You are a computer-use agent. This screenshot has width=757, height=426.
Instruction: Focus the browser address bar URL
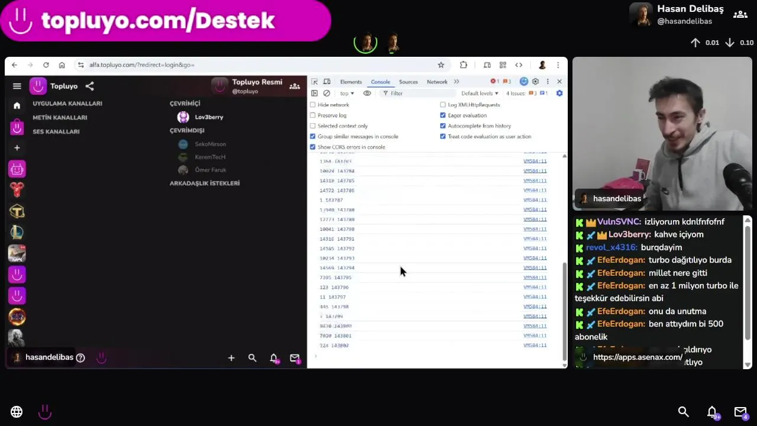(x=142, y=65)
